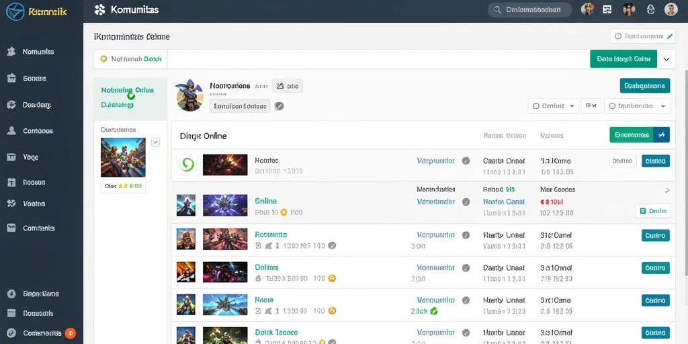Open the profile avatar at header's far right
688x344 pixels.
pyautogui.click(x=671, y=9)
